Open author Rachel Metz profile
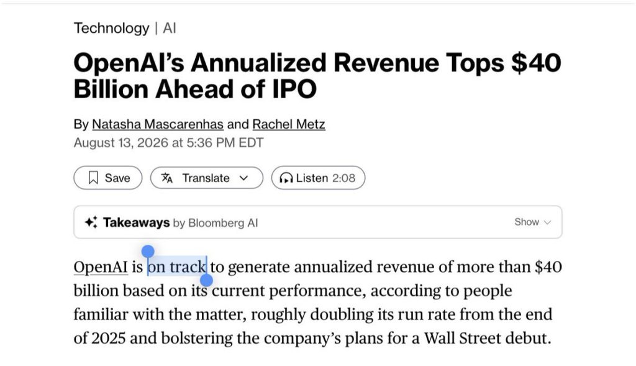 [x=289, y=124]
